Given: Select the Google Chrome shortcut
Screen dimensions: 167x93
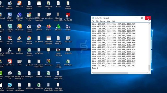Looking at the screenshot, I should point(29,40).
